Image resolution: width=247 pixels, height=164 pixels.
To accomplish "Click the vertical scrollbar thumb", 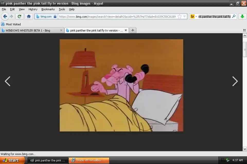I will click(245, 49).
